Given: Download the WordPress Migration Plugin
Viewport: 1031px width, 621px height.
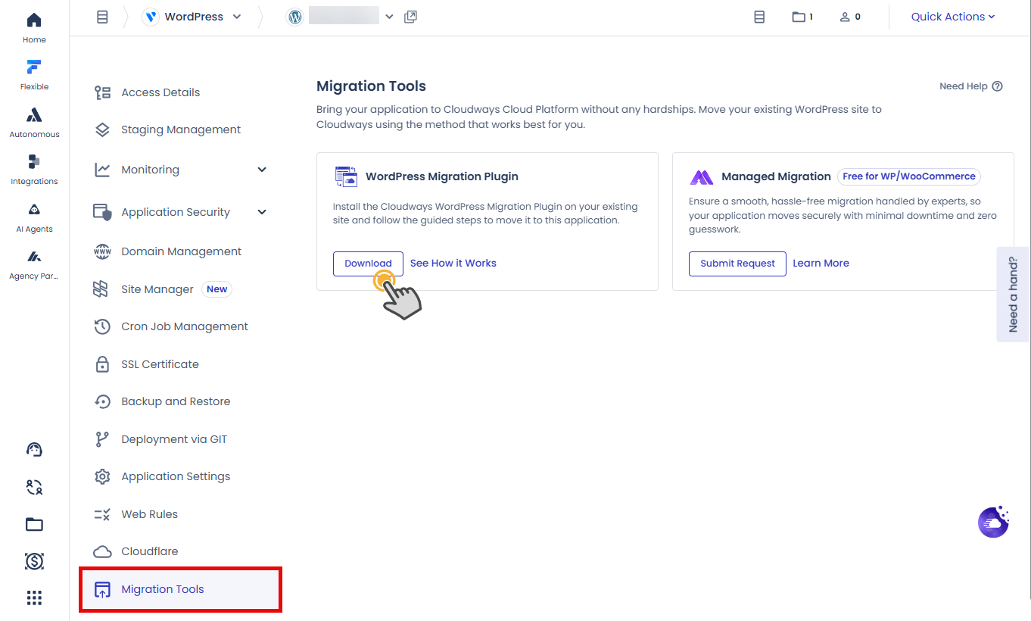Looking at the screenshot, I should coord(368,264).
